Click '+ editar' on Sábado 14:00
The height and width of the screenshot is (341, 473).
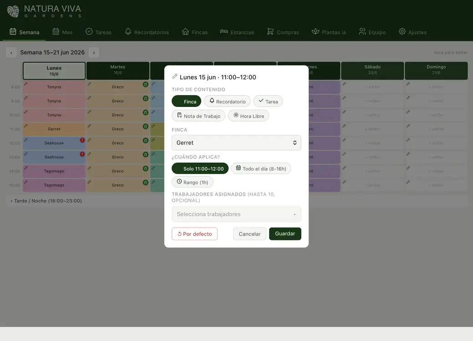[x=372, y=171]
